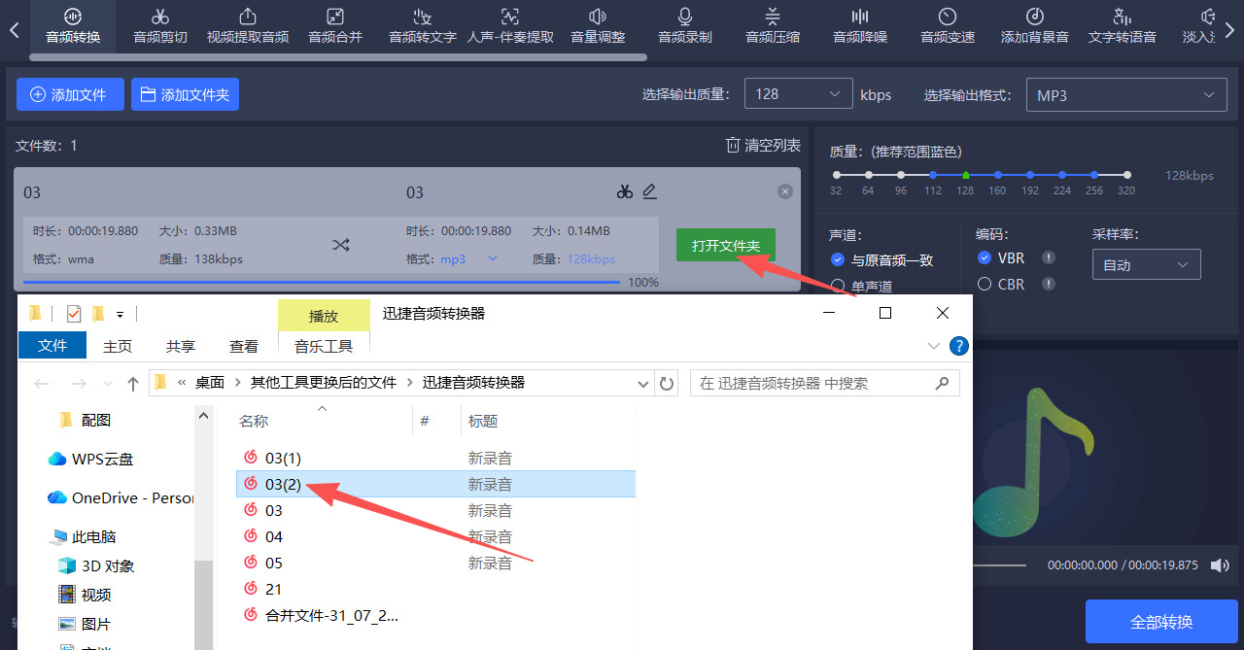Select the 音量调整 volume tool
This screenshot has height=650, width=1244.
point(598,26)
